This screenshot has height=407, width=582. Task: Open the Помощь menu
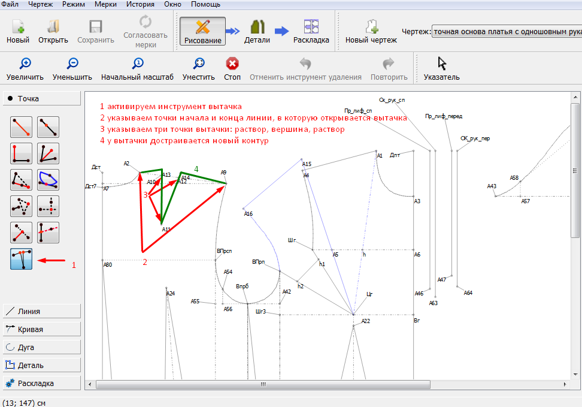(x=205, y=4)
